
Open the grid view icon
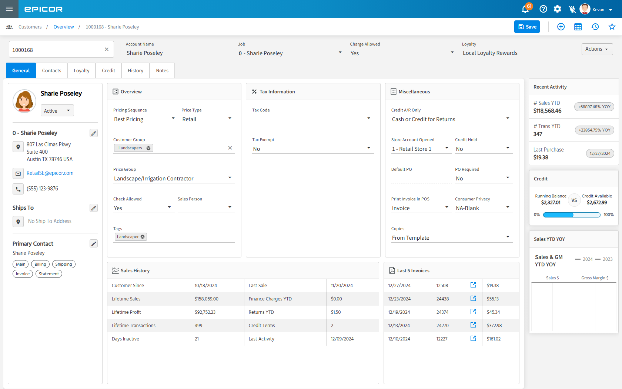[578, 27]
